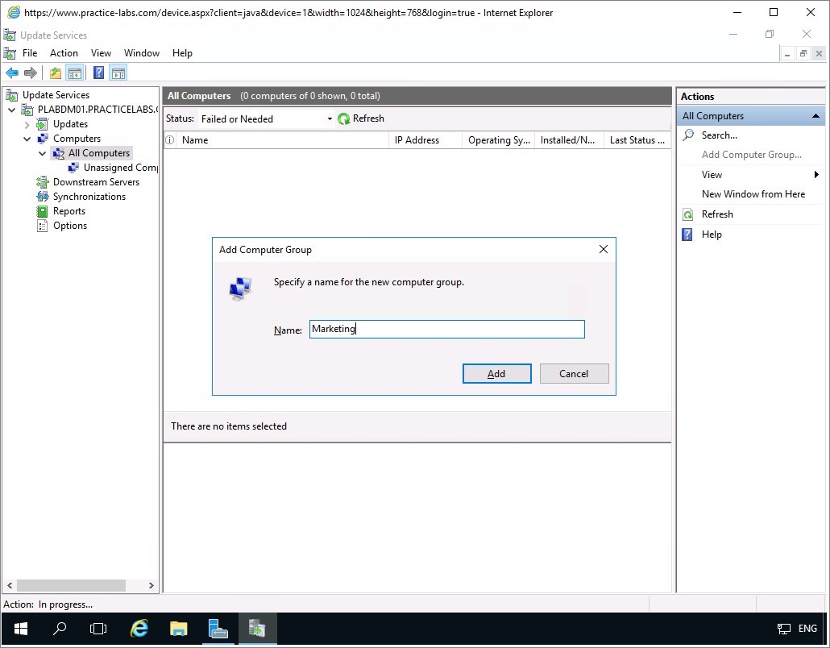Collapse the All Computers actions section
Image resolution: width=830 pixels, height=648 pixels.
point(815,116)
